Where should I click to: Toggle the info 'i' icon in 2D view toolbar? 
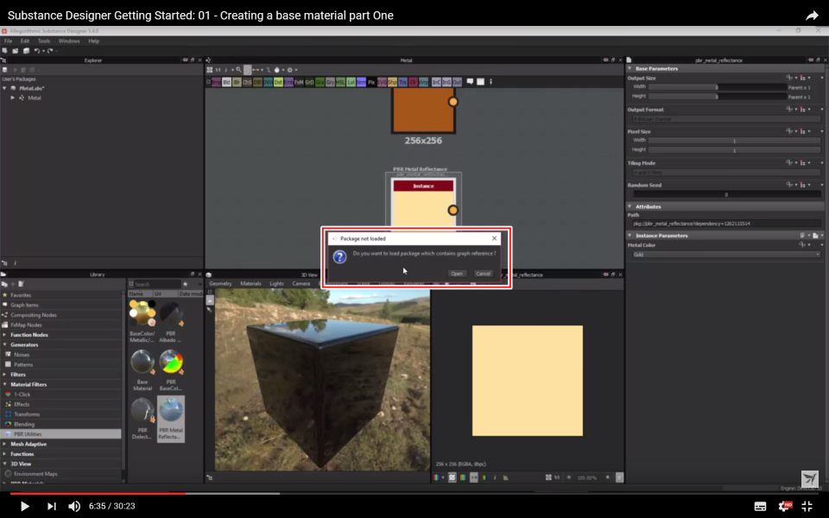pyautogui.click(x=495, y=477)
